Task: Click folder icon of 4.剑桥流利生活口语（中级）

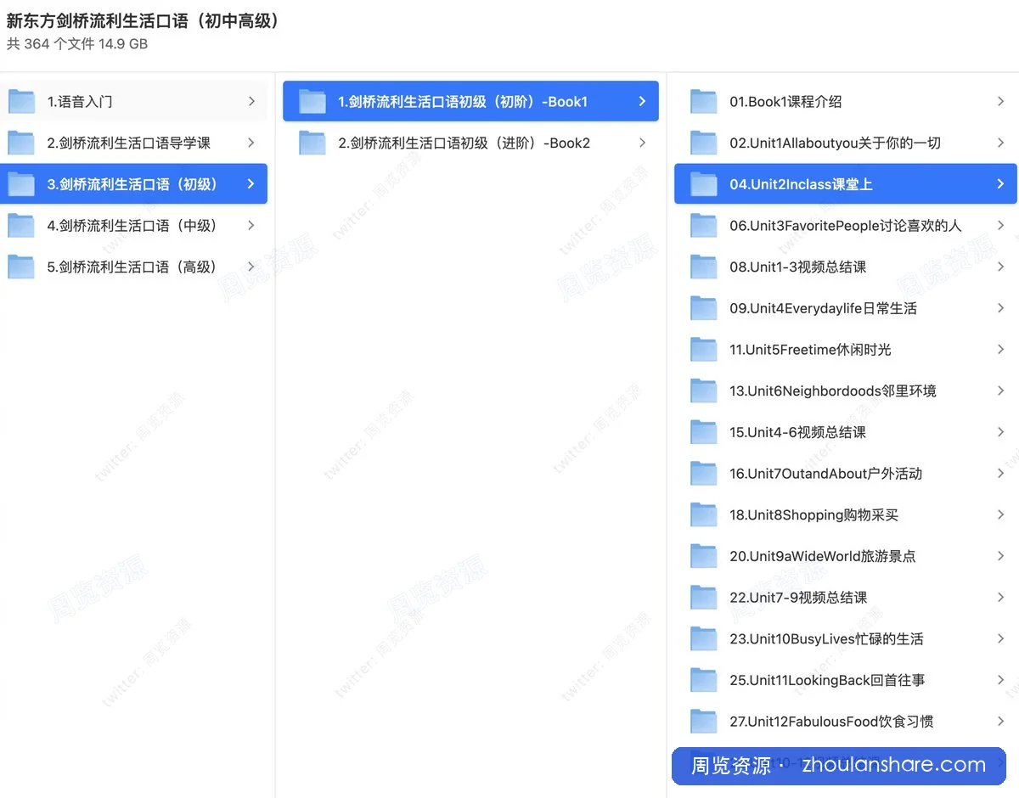Action: (21, 226)
